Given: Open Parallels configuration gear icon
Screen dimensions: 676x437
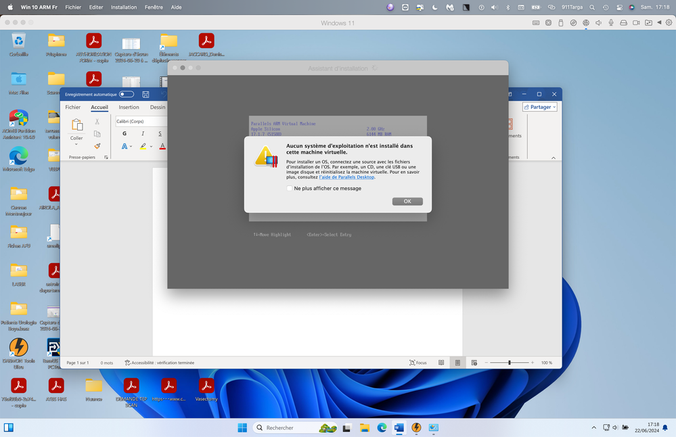Looking at the screenshot, I should coord(669,23).
